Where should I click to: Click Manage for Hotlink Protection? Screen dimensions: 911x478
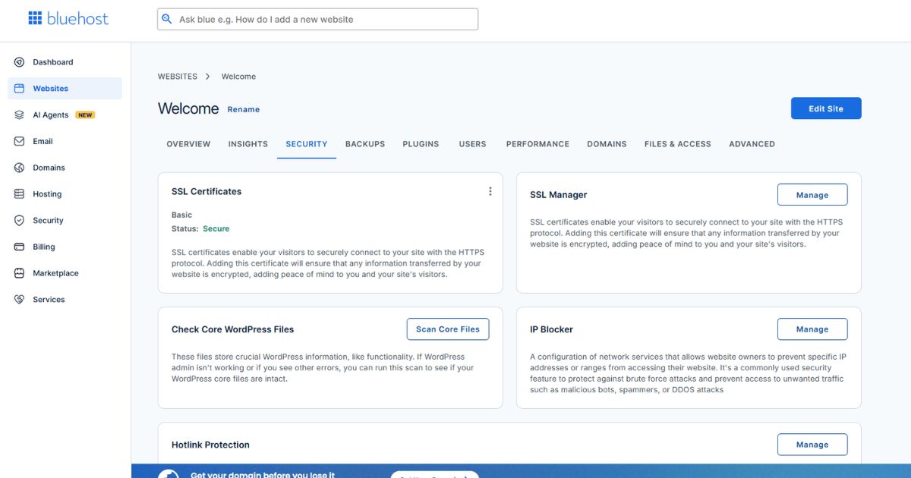pyautogui.click(x=812, y=445)
